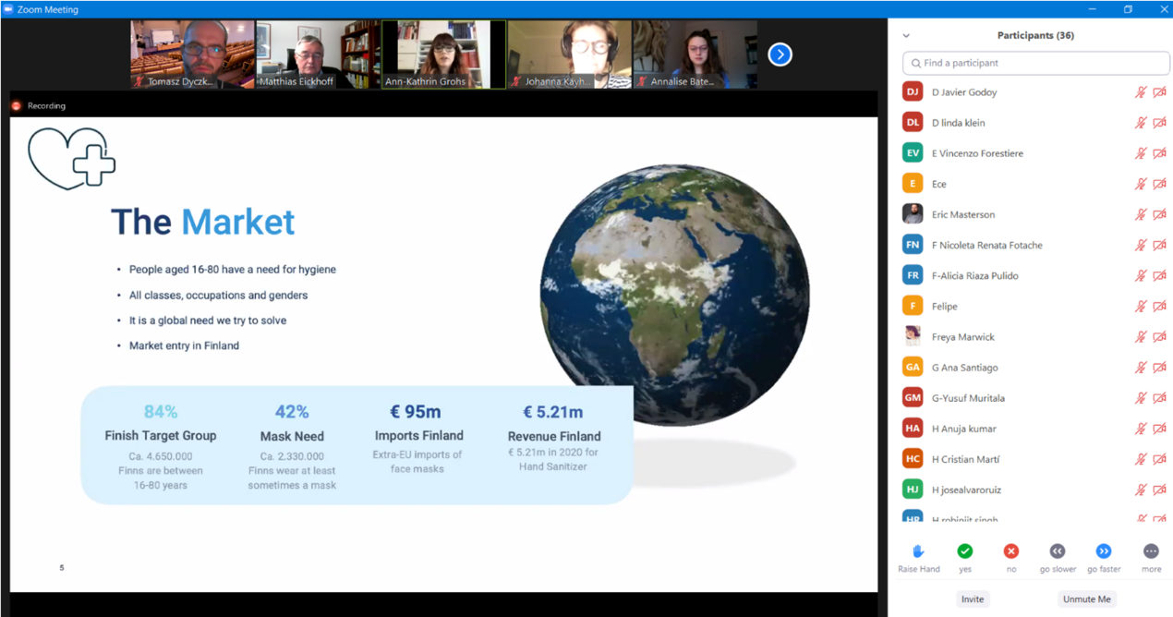This screenshot has height=617, width=1173.
Task: Click the muted mic icon on Johanna's video
Action: click(516, 81)
